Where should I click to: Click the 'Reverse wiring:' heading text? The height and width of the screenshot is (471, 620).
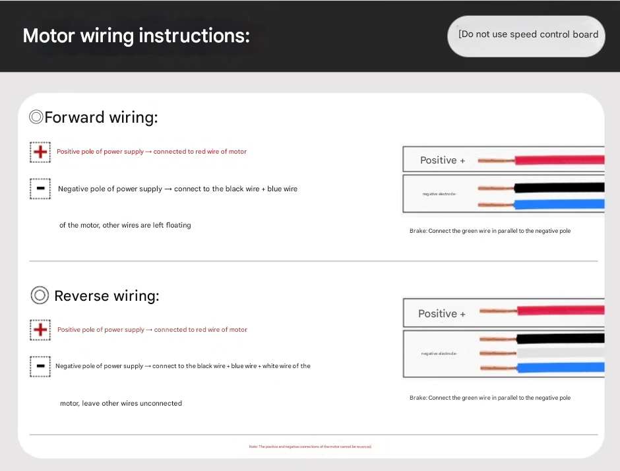(x=107, y=296)
